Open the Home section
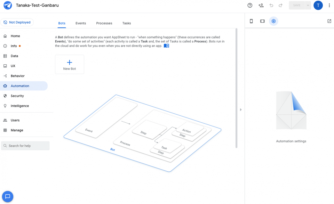Viewport: 334px width, 204px height. click(24, 36)
